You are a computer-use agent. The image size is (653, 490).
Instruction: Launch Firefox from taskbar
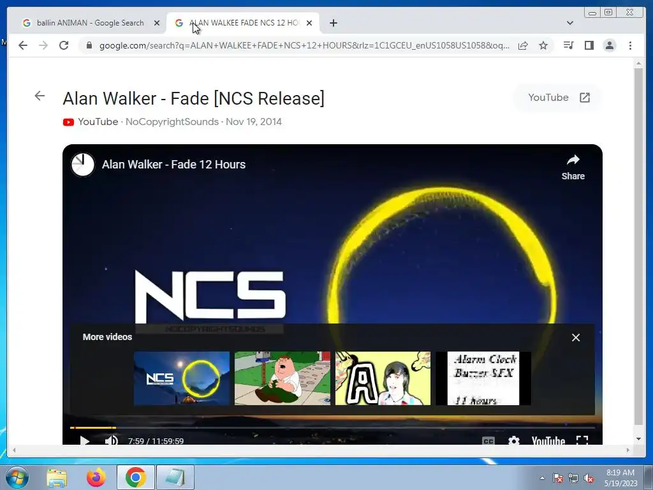tap(96, 477)
